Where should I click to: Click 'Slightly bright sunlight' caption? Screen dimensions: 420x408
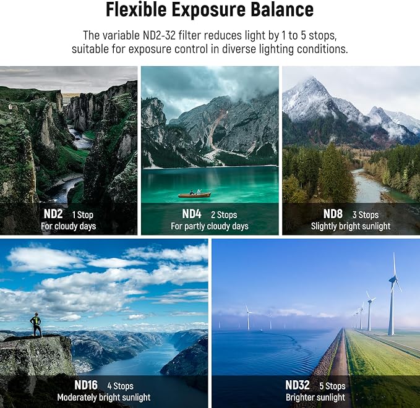point(351,226)
